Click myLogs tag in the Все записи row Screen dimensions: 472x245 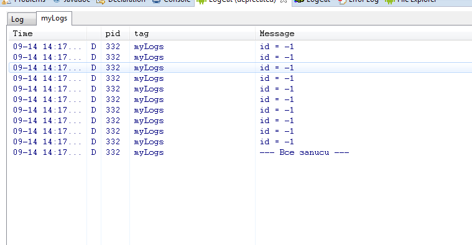pyautogui.click(x=149, y=152)
